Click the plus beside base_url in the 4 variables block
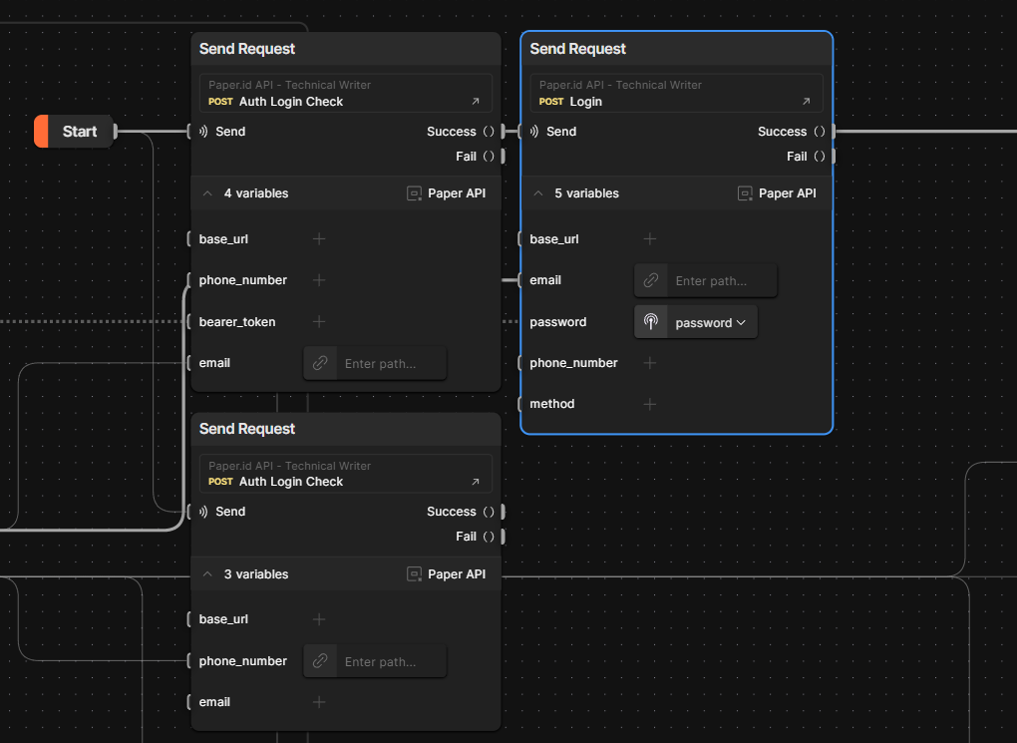The width and height of the screenshot is (1017, 743). pyautogui.click(x=319, y=238)
